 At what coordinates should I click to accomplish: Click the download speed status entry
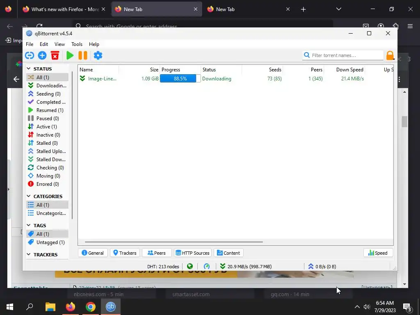pos(246,267)
